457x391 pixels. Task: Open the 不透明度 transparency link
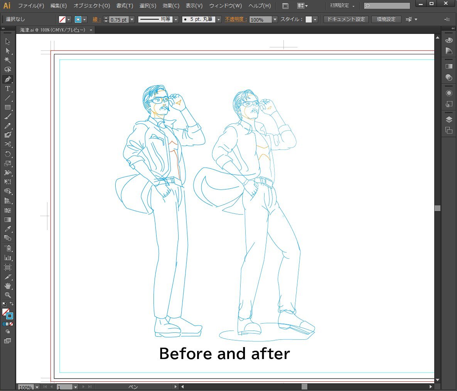[x=236, y=19]
